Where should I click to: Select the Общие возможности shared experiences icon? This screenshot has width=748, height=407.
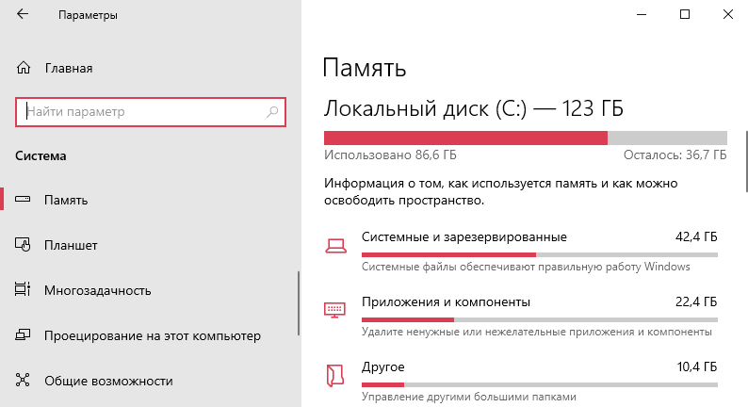pyautogui.click(x=23, y=381)
